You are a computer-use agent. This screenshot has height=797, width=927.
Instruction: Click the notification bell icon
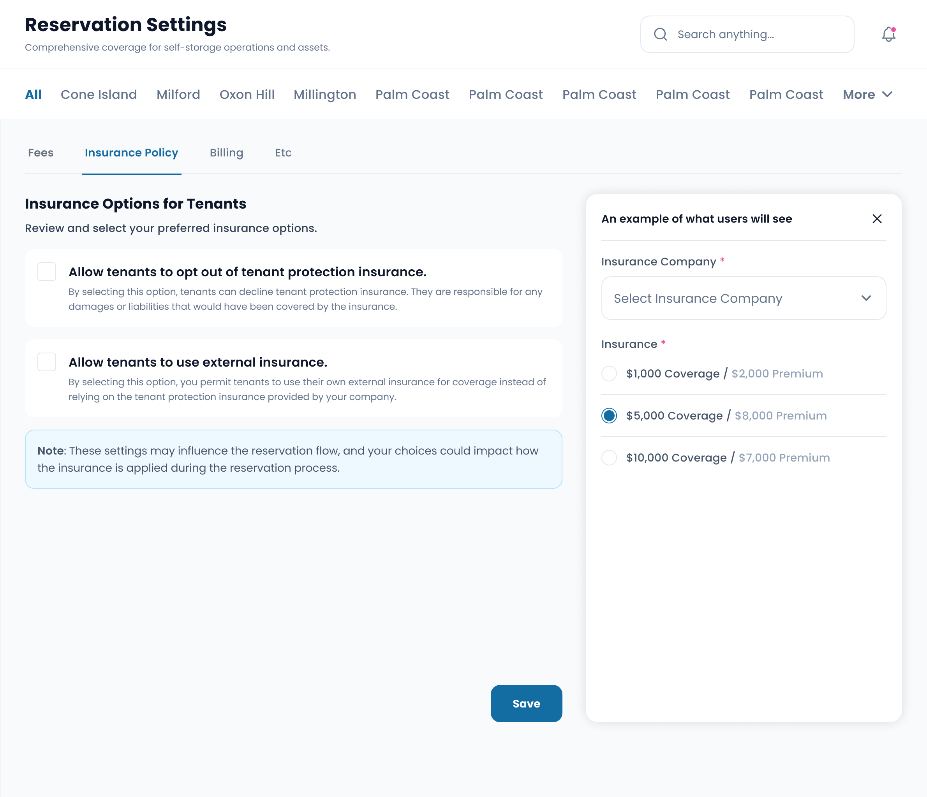tap(888, 34)
